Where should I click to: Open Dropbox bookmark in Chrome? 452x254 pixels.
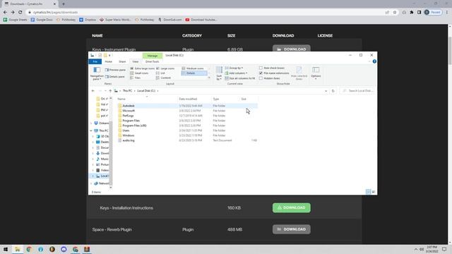(88, 20)
